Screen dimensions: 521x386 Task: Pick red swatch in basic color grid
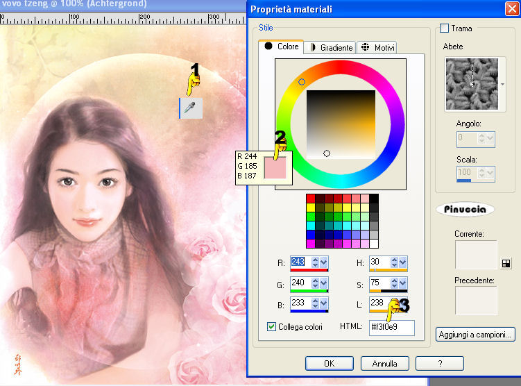pos(311,199)
